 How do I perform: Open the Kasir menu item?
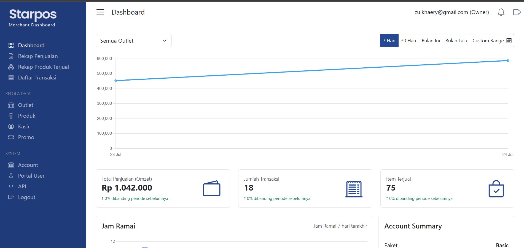tap(24, 126)
